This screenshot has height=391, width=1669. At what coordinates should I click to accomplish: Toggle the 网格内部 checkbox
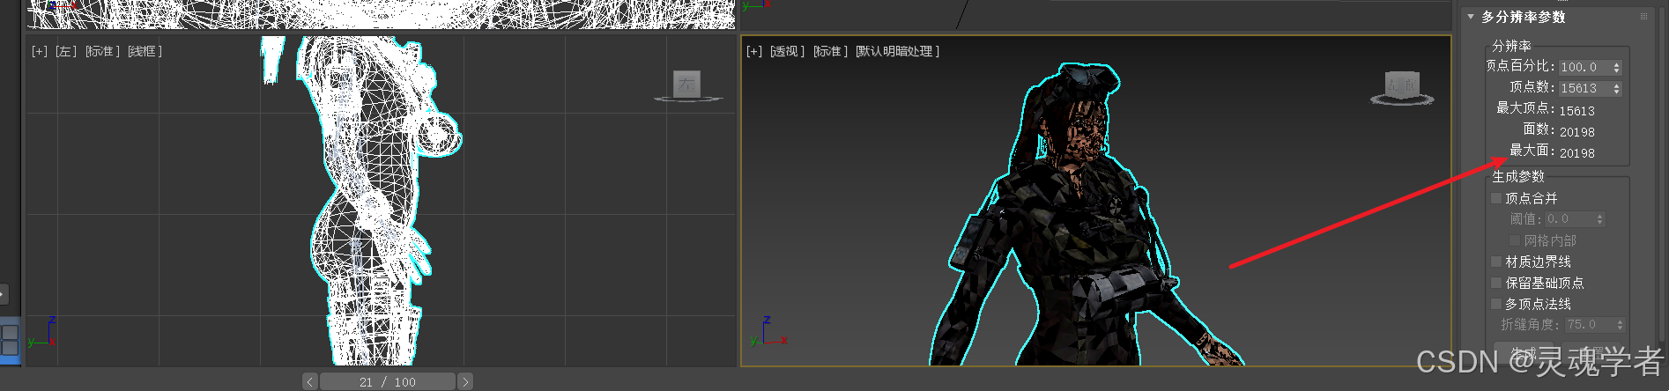[x=1515, y=240]
